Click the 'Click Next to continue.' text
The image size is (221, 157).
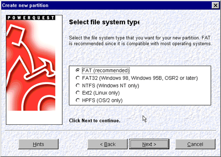(x=94, y=121)
